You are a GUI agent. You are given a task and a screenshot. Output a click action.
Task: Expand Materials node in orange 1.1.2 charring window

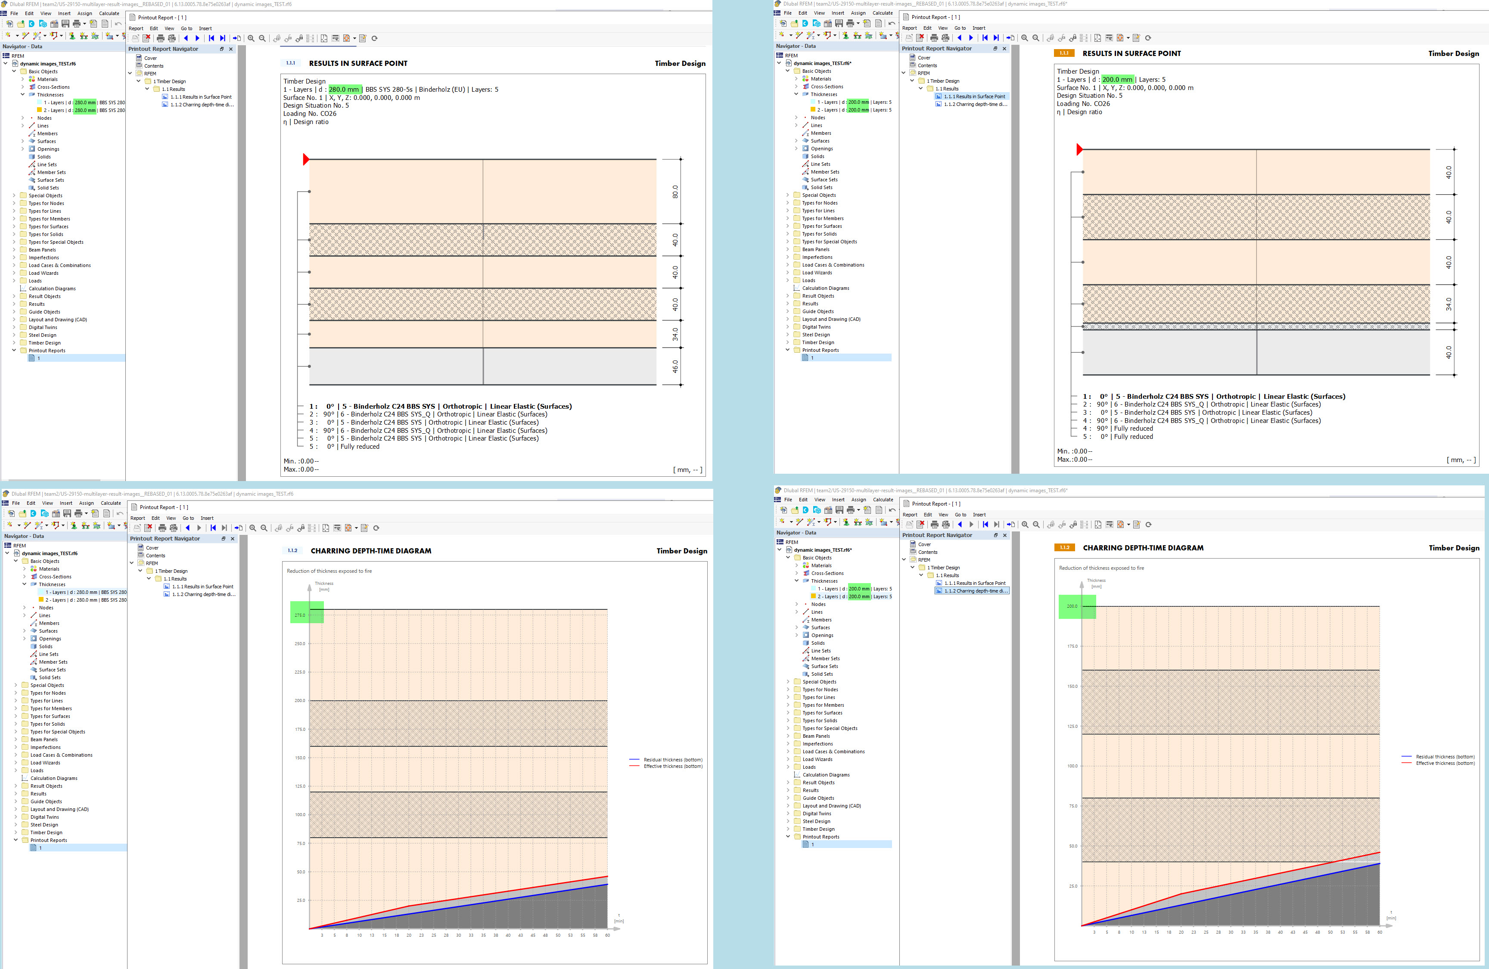(x=796, y=565)
